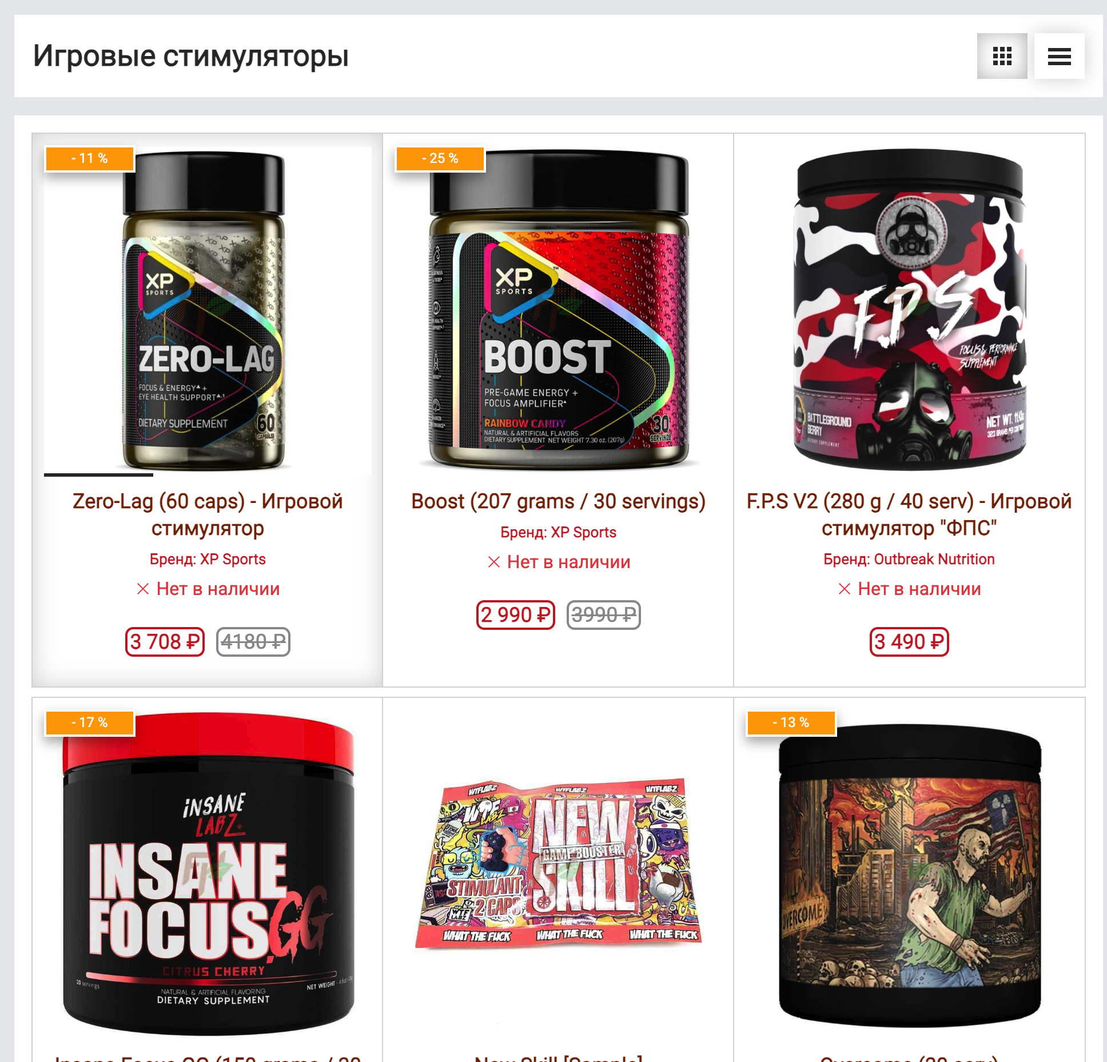Click the F.P.S camo tub image

point(909,310)
